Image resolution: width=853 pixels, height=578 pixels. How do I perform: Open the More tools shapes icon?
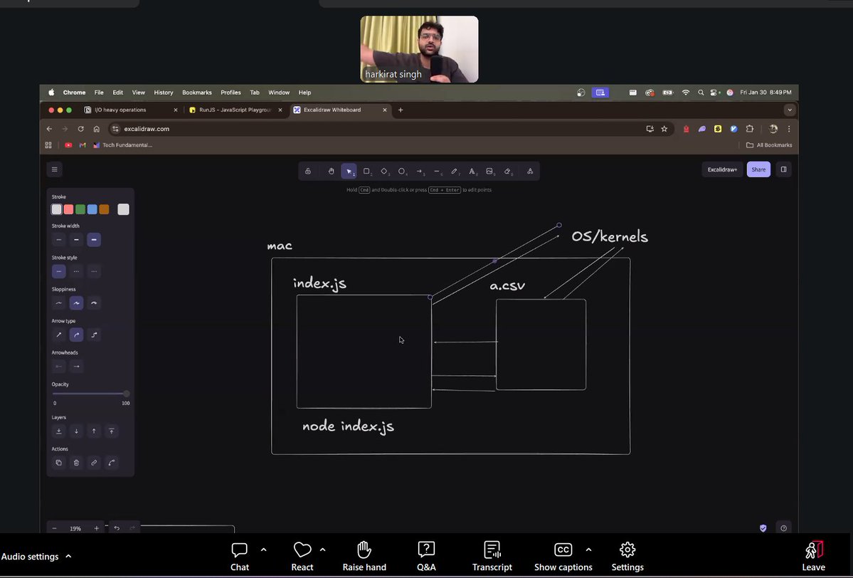530,171
